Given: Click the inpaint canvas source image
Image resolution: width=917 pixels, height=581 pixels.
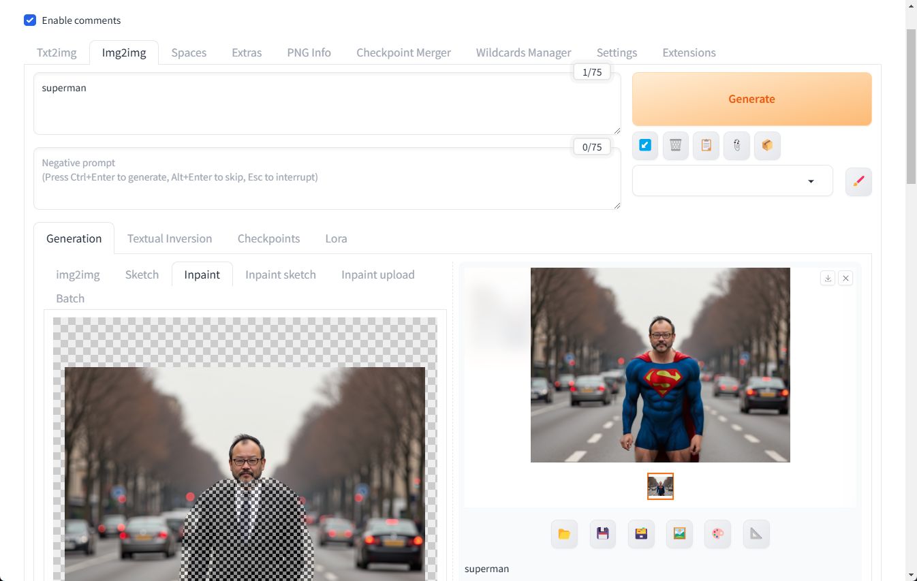Looking at the screenshot, I should [x=245, y=474].
